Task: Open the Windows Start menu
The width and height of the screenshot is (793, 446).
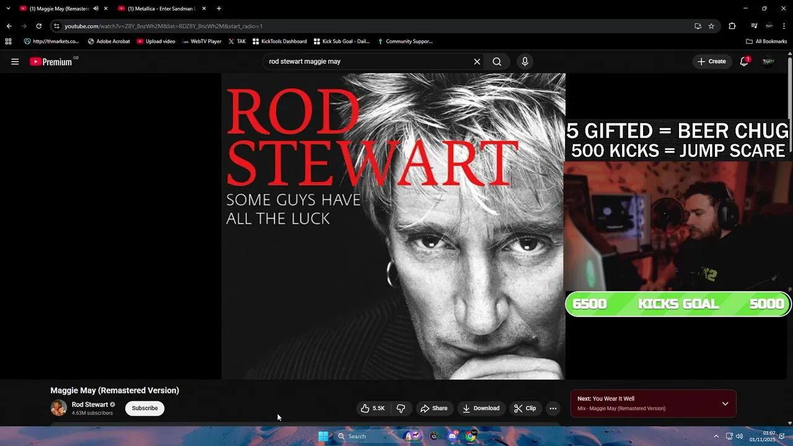Action: 323,436
